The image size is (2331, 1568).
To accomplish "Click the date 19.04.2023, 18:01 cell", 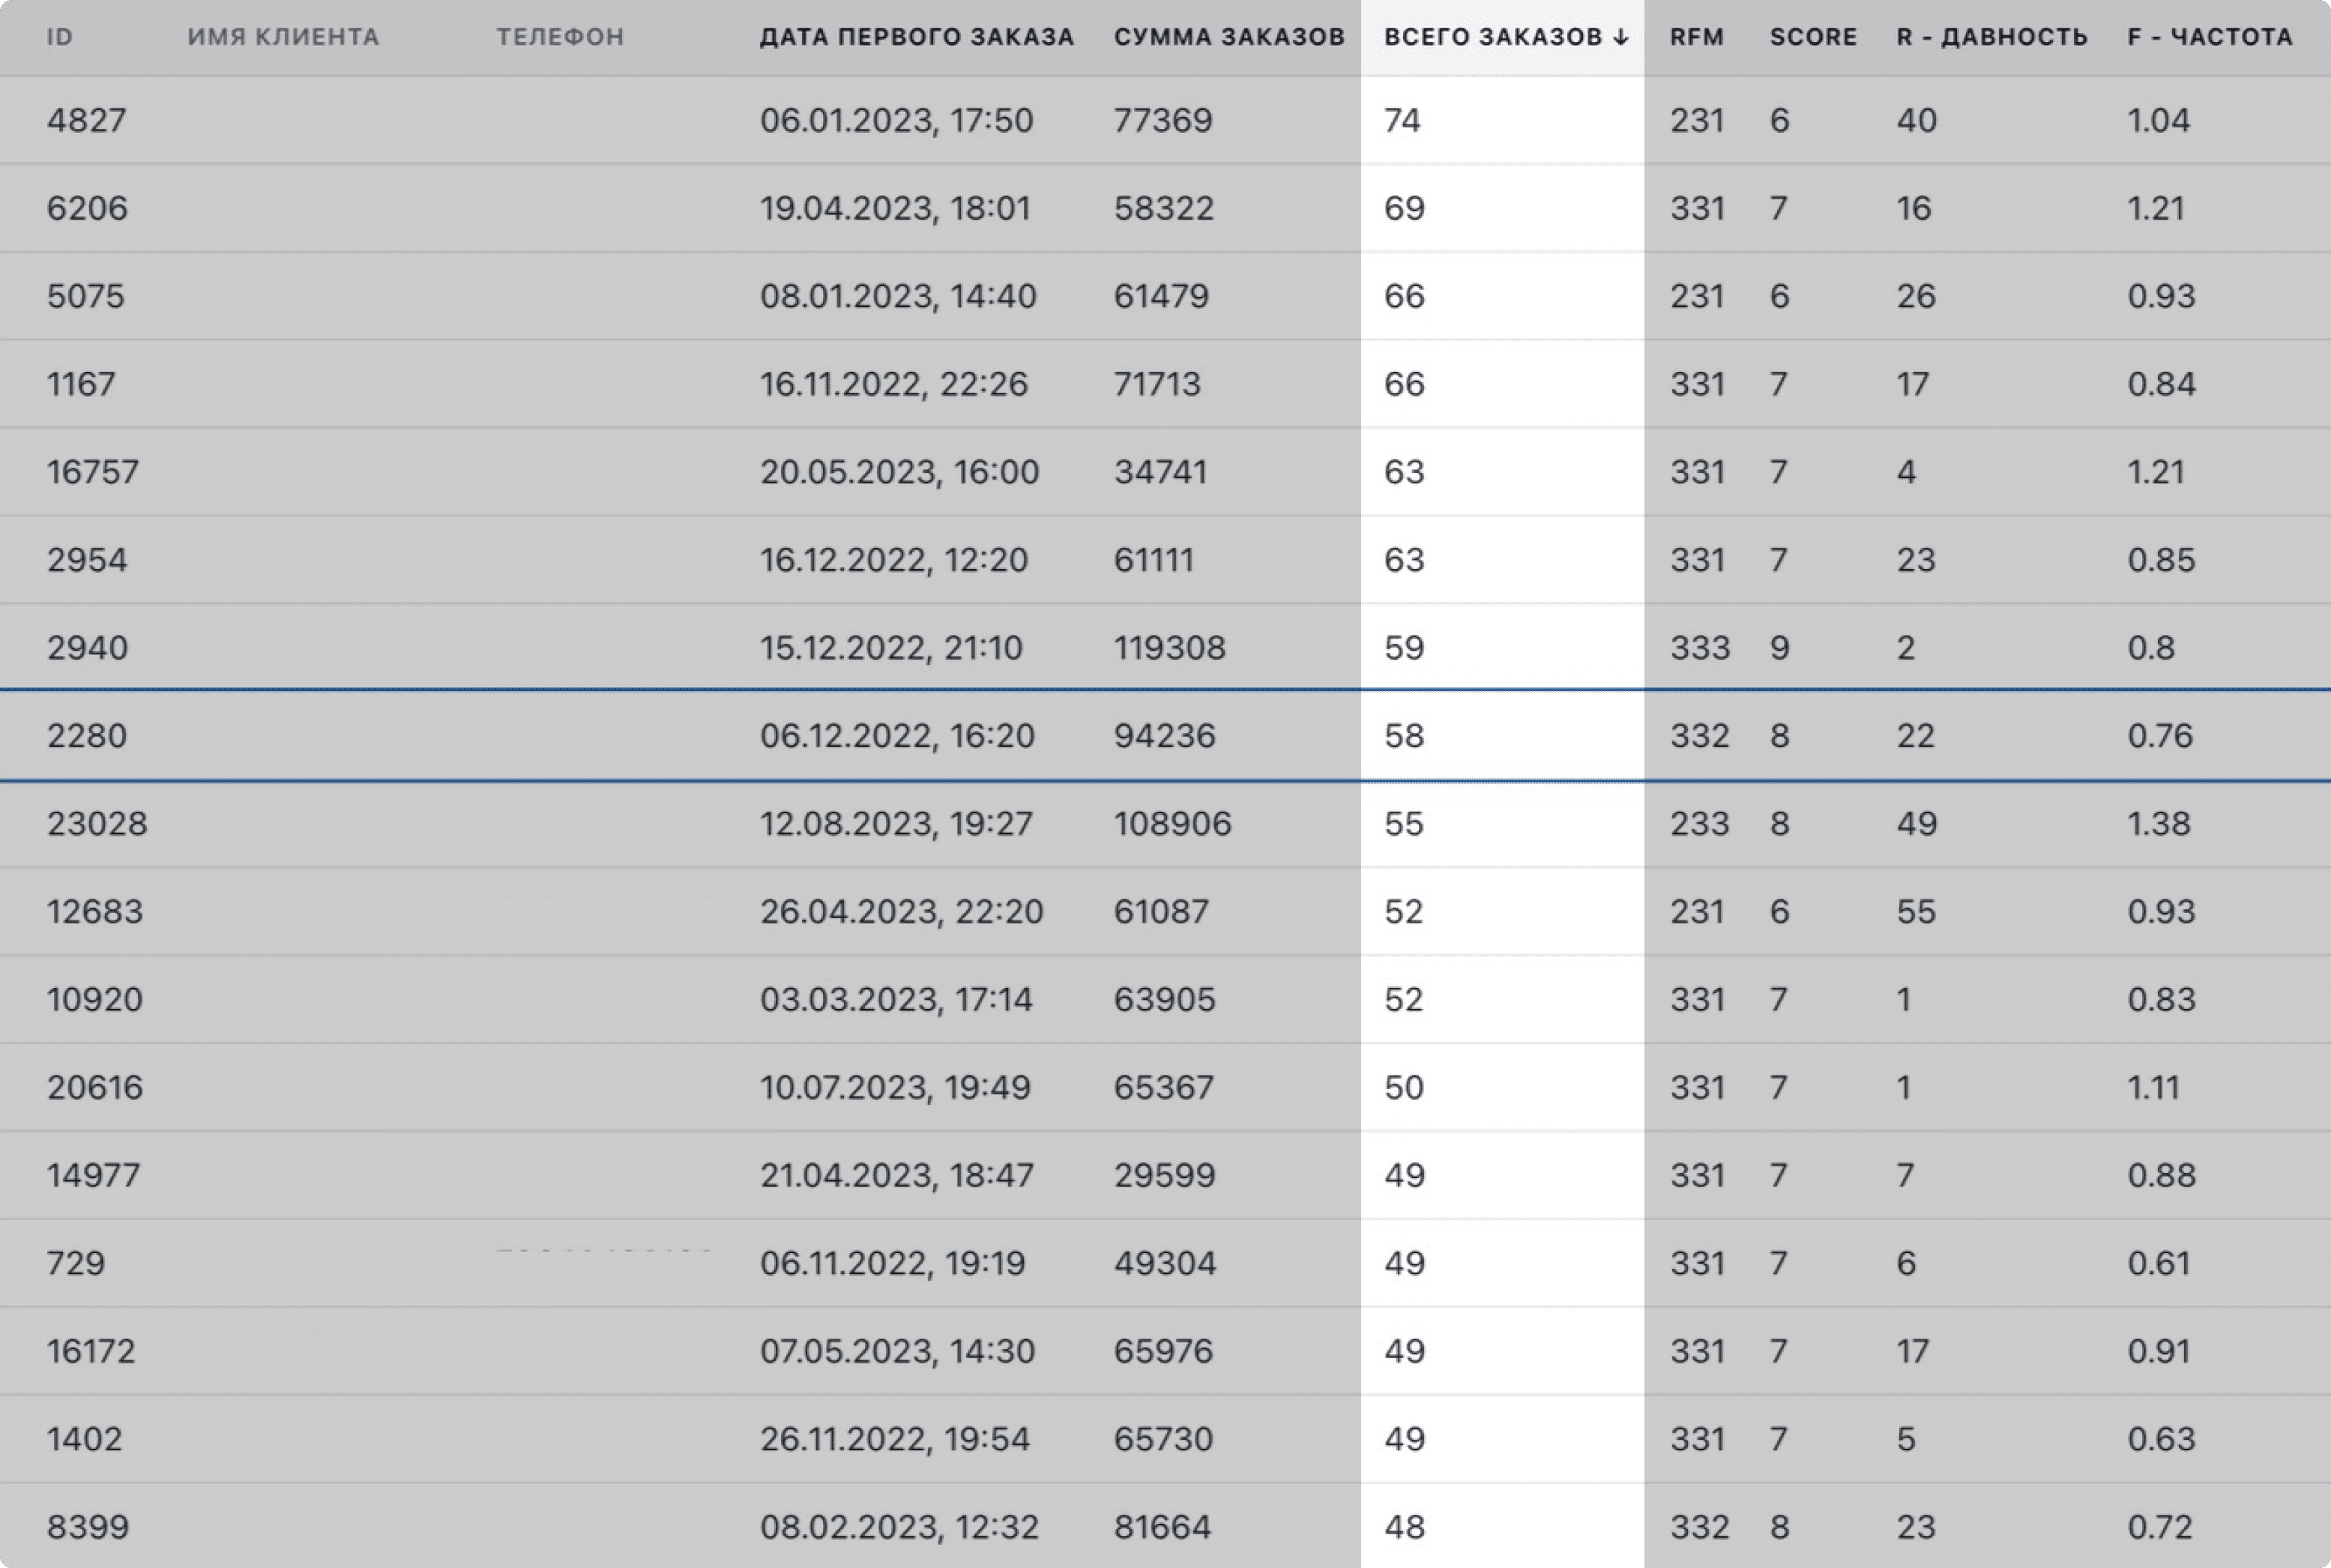I will (x=894, y=209).
